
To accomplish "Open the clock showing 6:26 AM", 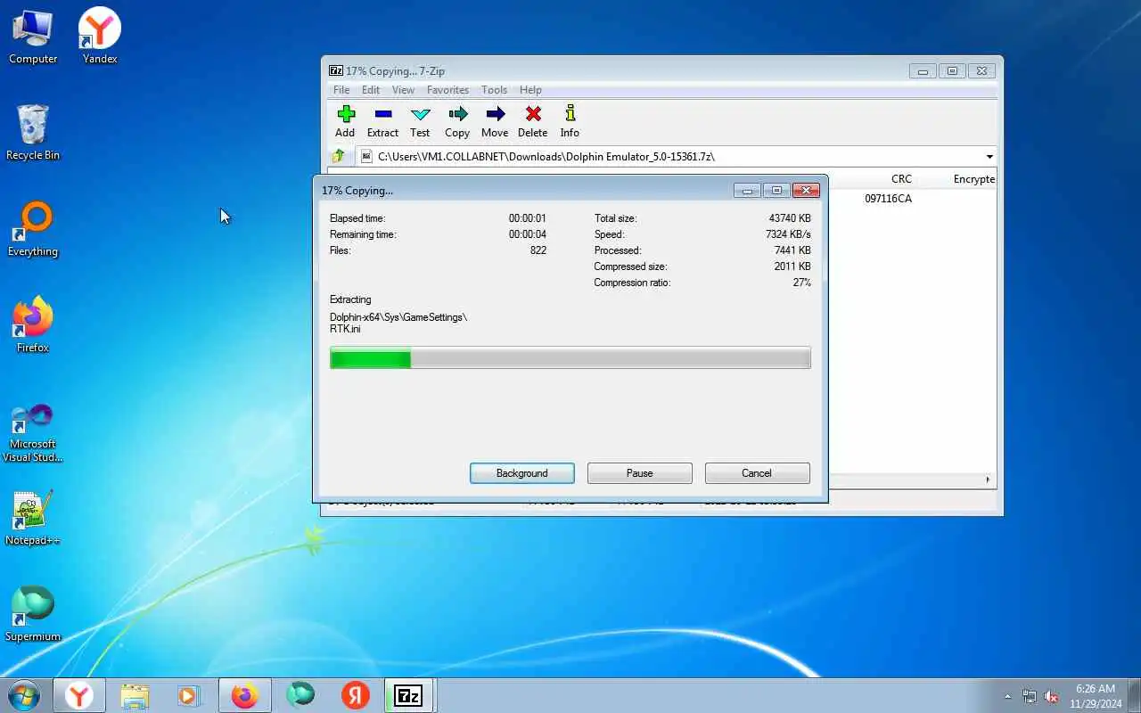I will coord(1095,696).
